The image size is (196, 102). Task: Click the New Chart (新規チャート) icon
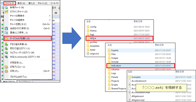[x=6, y=8]
